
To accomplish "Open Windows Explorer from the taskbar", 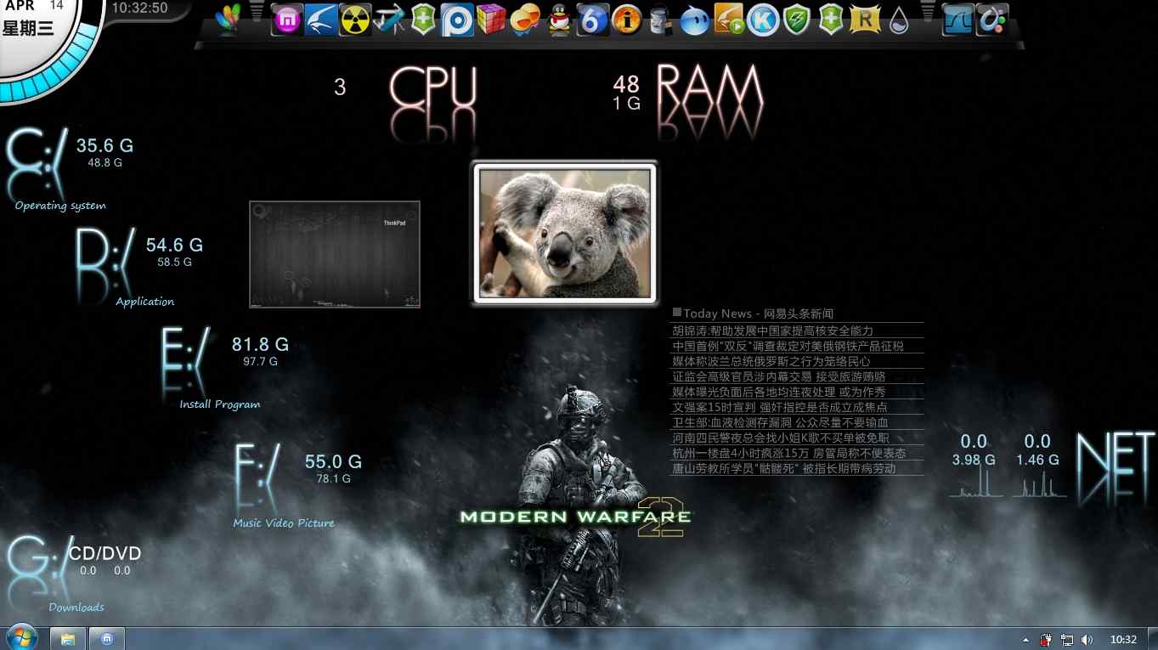I will 68,639.
